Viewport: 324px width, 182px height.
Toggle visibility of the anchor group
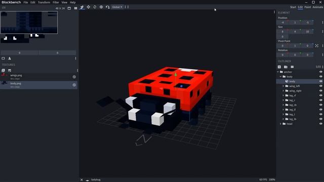pos(320,72)
